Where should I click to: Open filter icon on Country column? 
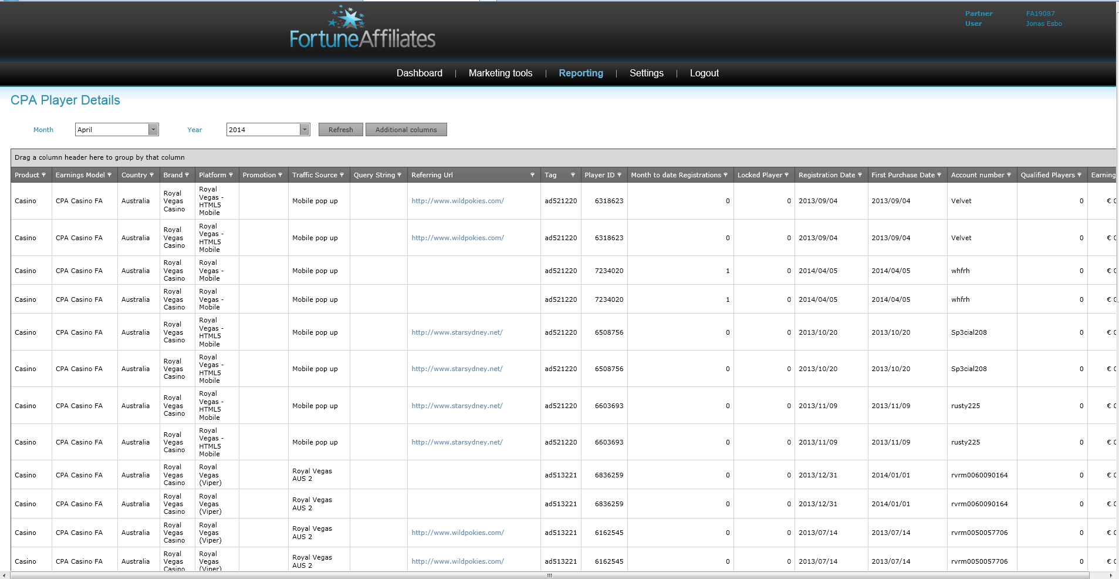coord(151,175)
